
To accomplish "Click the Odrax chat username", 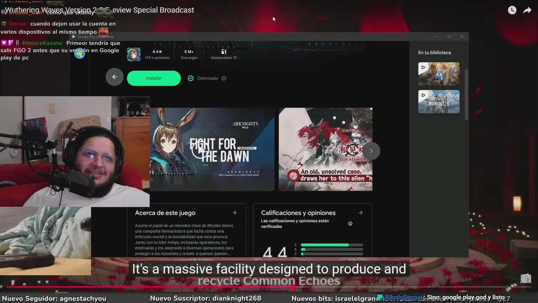I will (x=18, y=24).
